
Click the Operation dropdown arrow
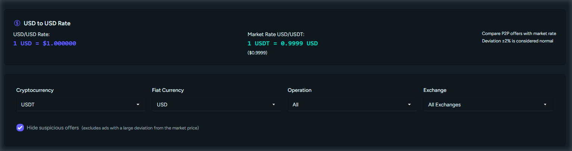(409, 105)
